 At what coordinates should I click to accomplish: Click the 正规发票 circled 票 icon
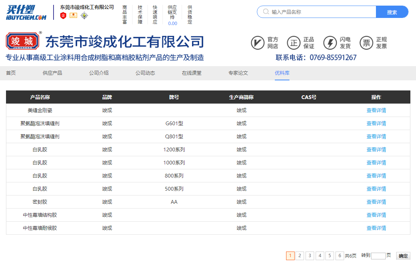pyautogui.click(x=367, y=43)
